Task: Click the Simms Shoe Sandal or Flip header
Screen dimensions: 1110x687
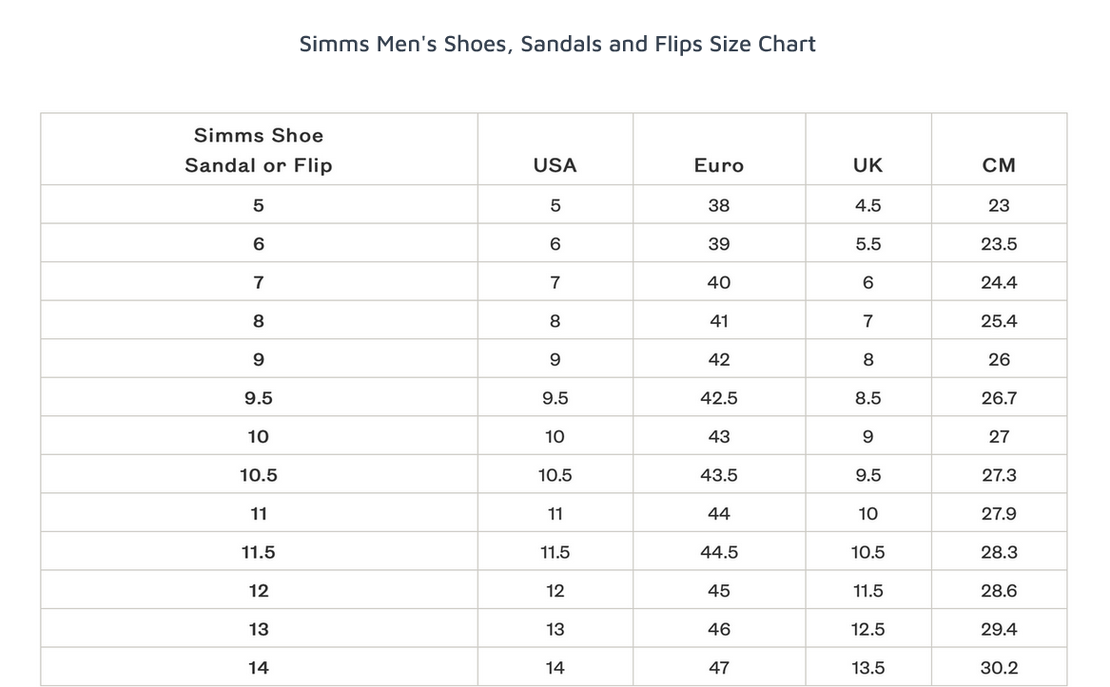Action: point(259,150)
